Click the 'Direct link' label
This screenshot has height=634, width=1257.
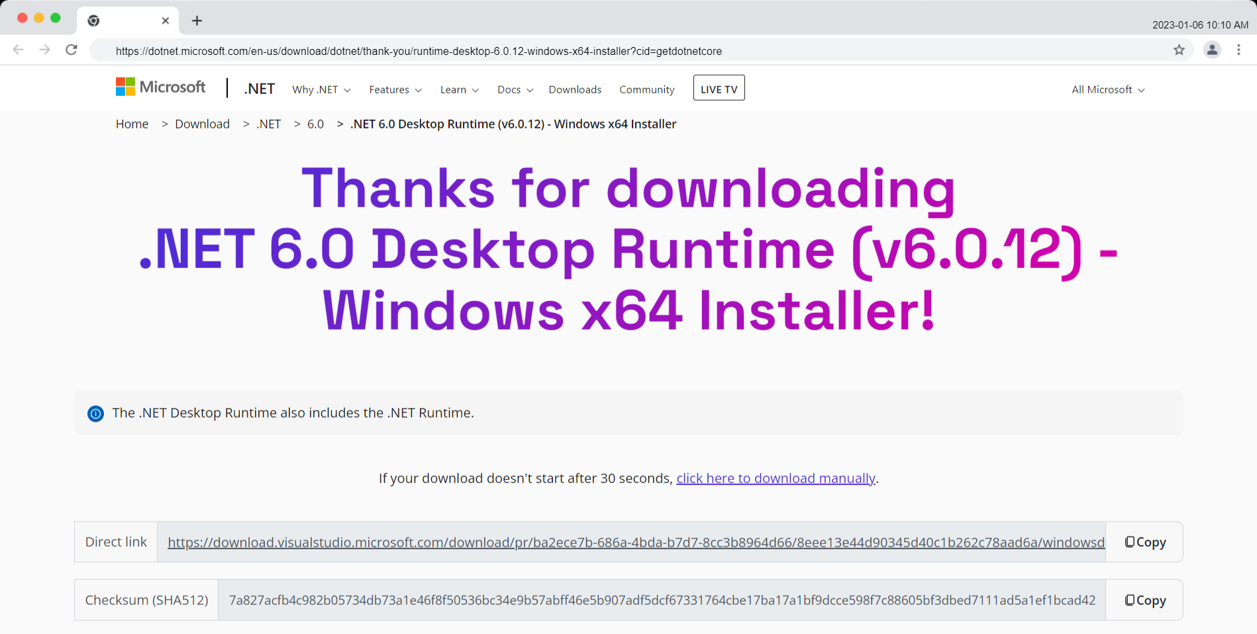pos(116,542)
